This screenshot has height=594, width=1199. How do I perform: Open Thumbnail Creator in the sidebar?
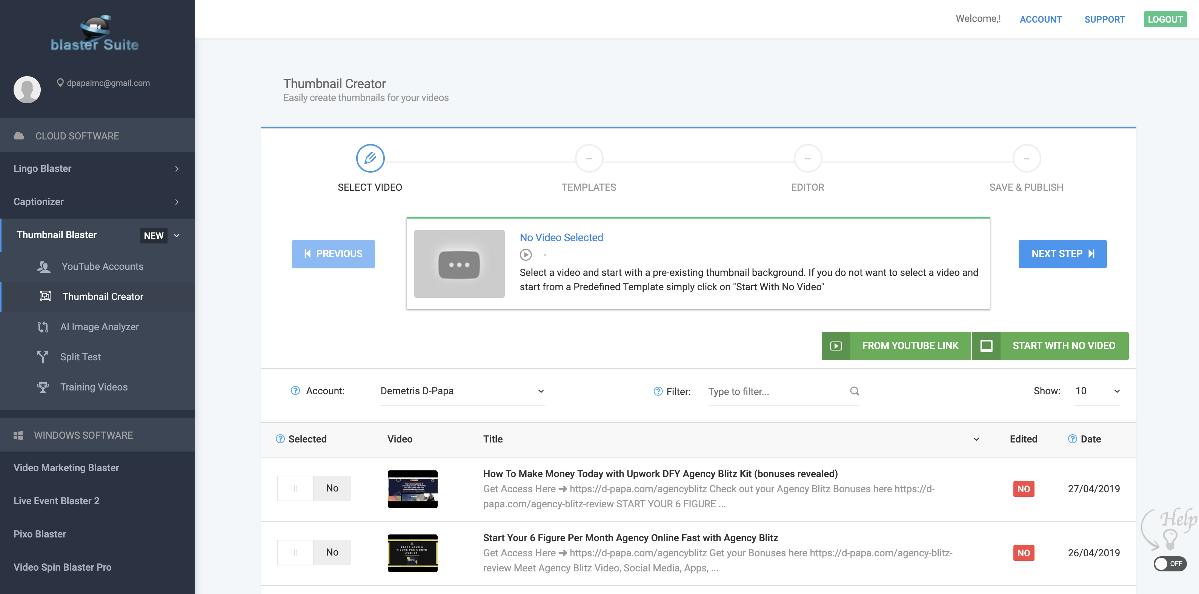click(x=97, y=296)
